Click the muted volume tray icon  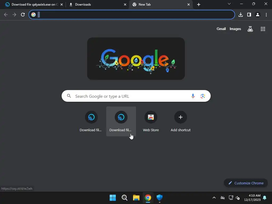tap(238, 198)
